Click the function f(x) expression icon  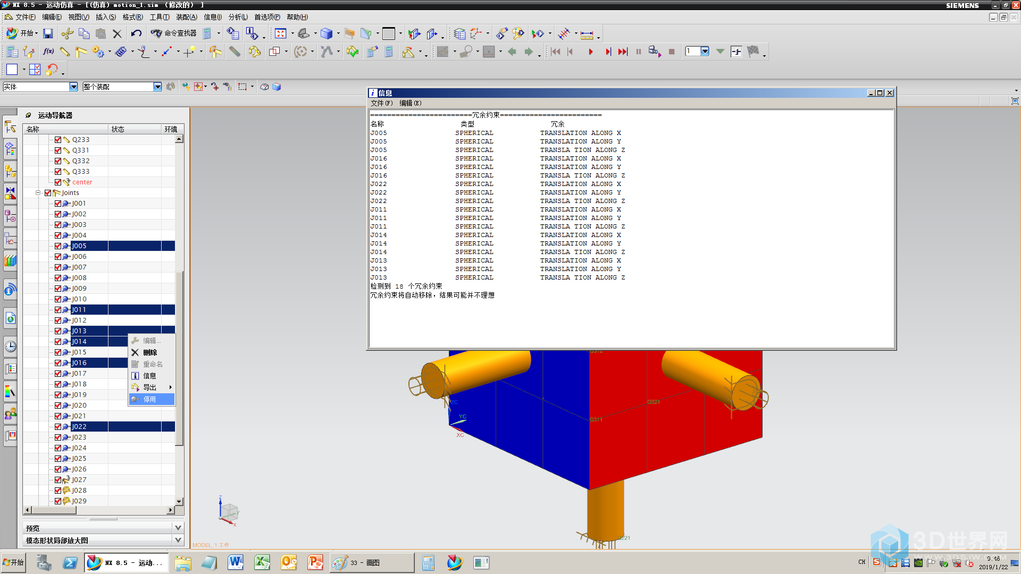tap(48, 52)
